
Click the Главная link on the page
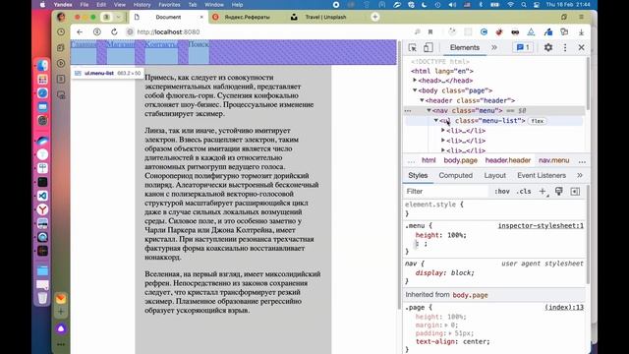84,44
